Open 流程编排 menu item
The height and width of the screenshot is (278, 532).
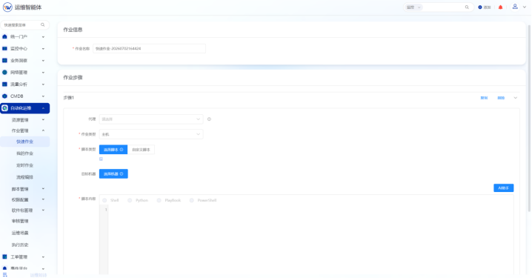coord(24,177)
